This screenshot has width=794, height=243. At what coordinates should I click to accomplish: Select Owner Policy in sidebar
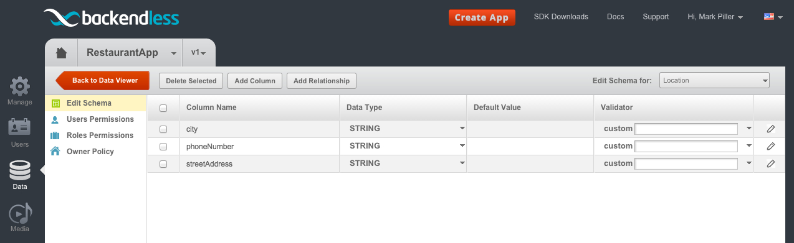[90, 152]
